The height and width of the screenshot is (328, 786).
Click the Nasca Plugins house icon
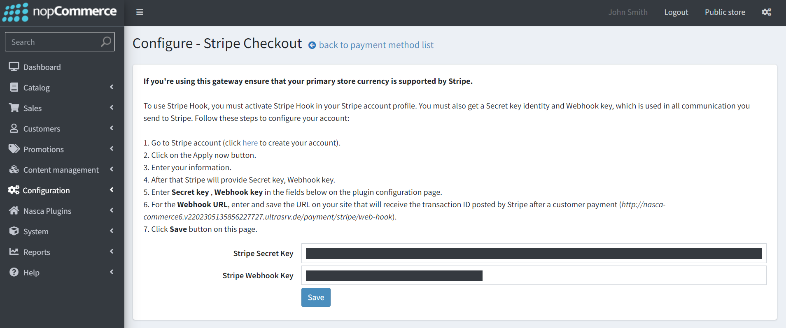point(14,210)
